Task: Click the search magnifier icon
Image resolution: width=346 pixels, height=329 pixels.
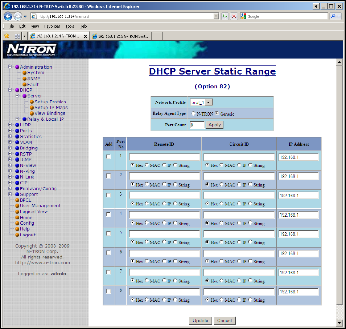Action: coord(333,16)
